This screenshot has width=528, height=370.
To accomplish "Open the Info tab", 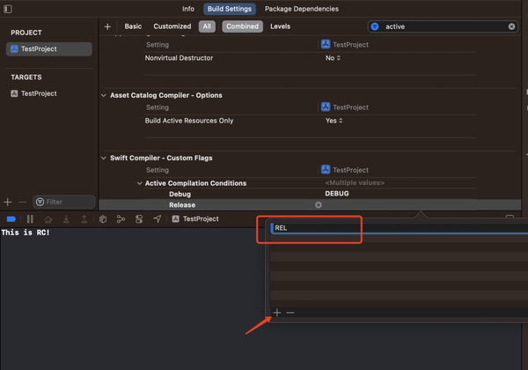I will tap(188, 9).
